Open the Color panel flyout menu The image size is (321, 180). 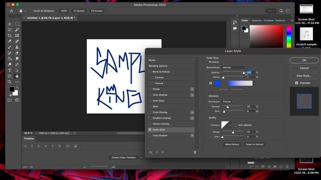[292, 20]
